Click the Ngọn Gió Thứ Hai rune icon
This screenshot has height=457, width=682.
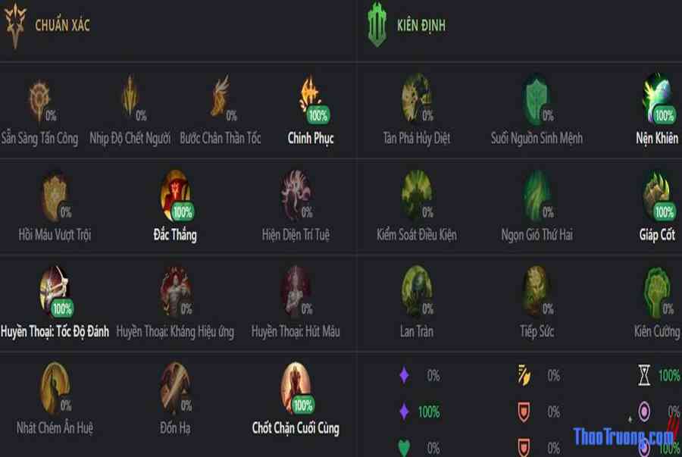[x=537, y=194]
